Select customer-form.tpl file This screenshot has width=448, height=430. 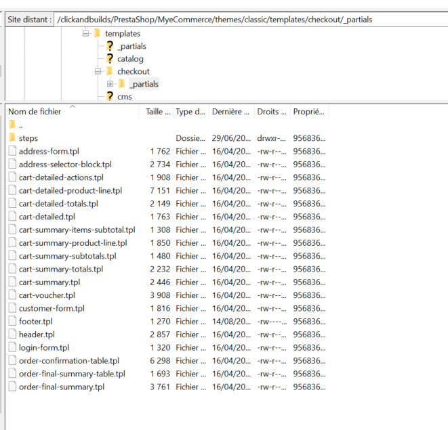pos(52,308)
